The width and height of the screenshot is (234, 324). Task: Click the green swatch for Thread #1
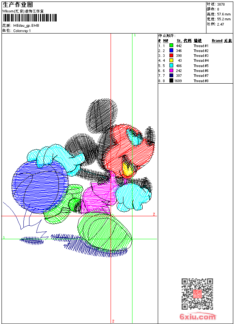(171, 46)
